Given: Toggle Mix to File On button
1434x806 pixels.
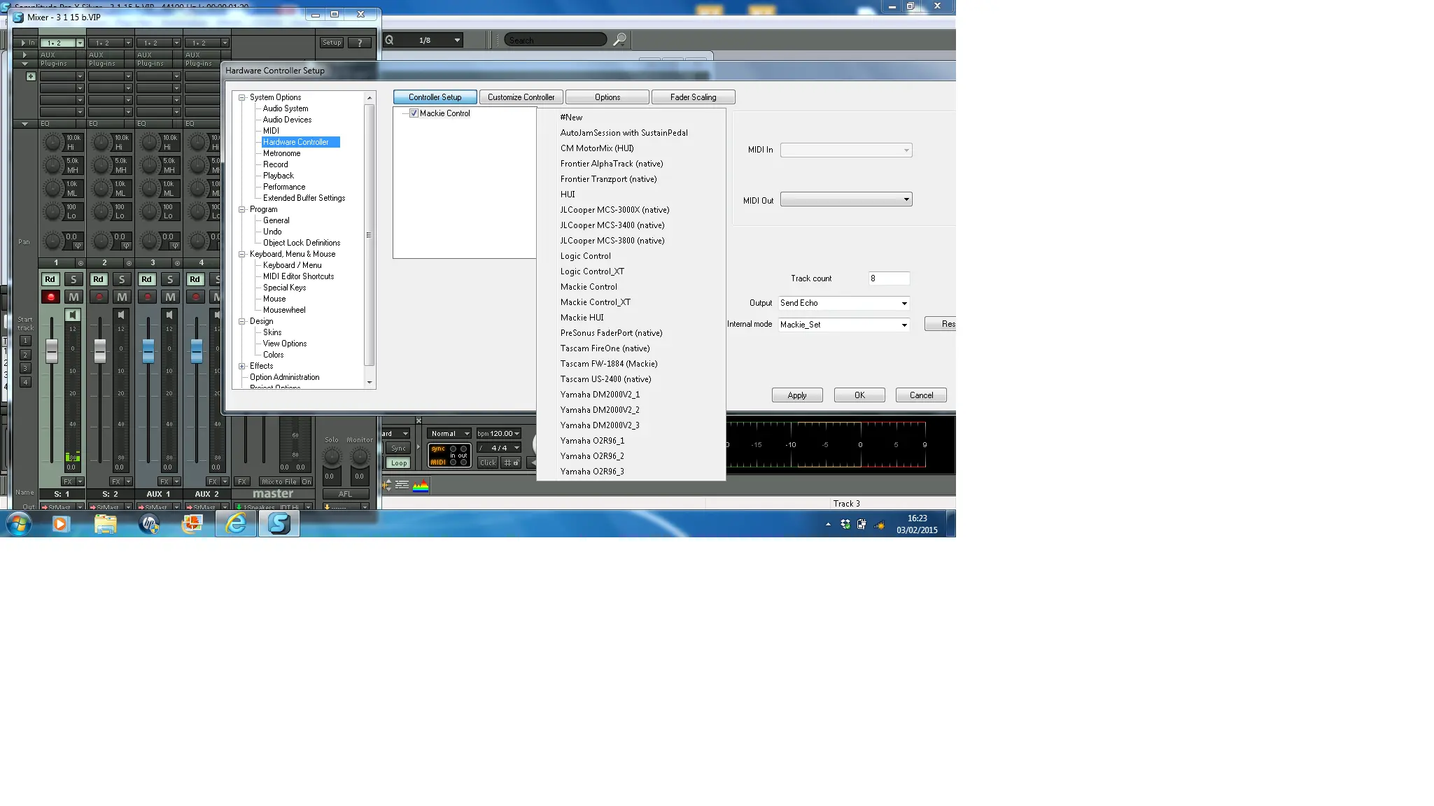Looking at the screenshot, I should tap(307, 481).
